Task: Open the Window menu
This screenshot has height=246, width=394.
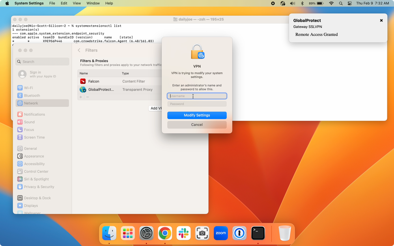Action: (93, 3)
